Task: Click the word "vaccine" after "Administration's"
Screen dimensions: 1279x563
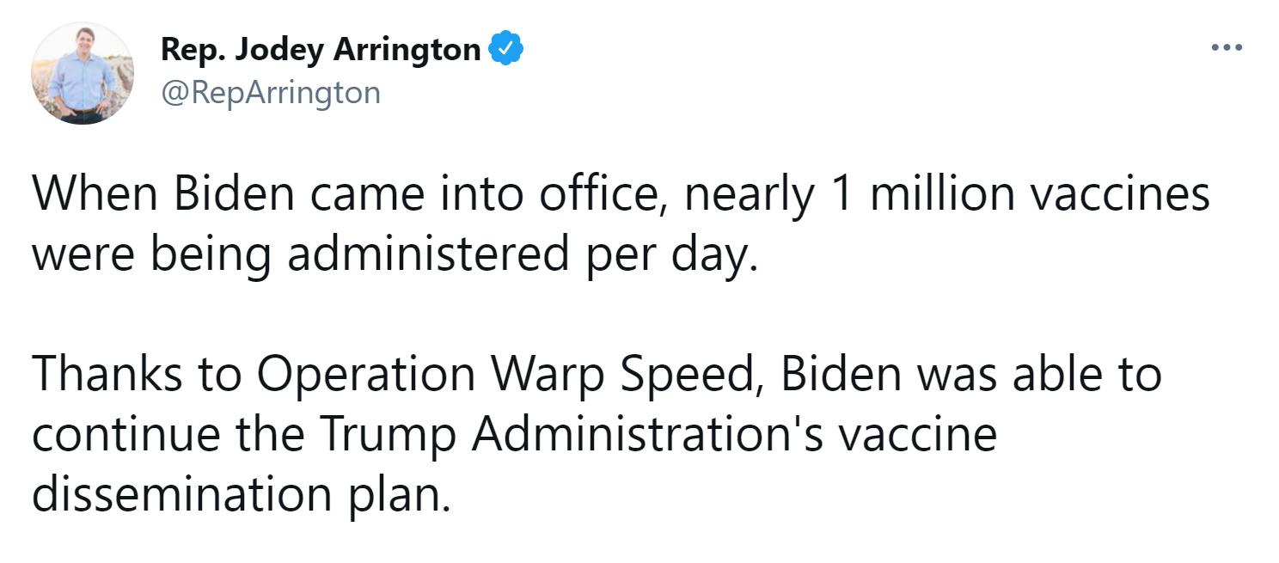Action: pyautogui.click(x=917, y=434)
